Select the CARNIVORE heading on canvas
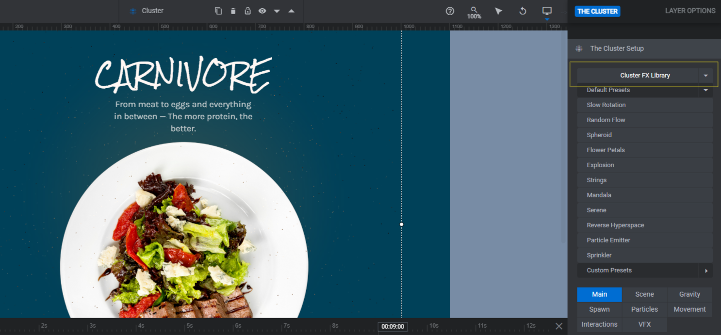The width and height of the screenshot is (721, 335). (183, 75)
